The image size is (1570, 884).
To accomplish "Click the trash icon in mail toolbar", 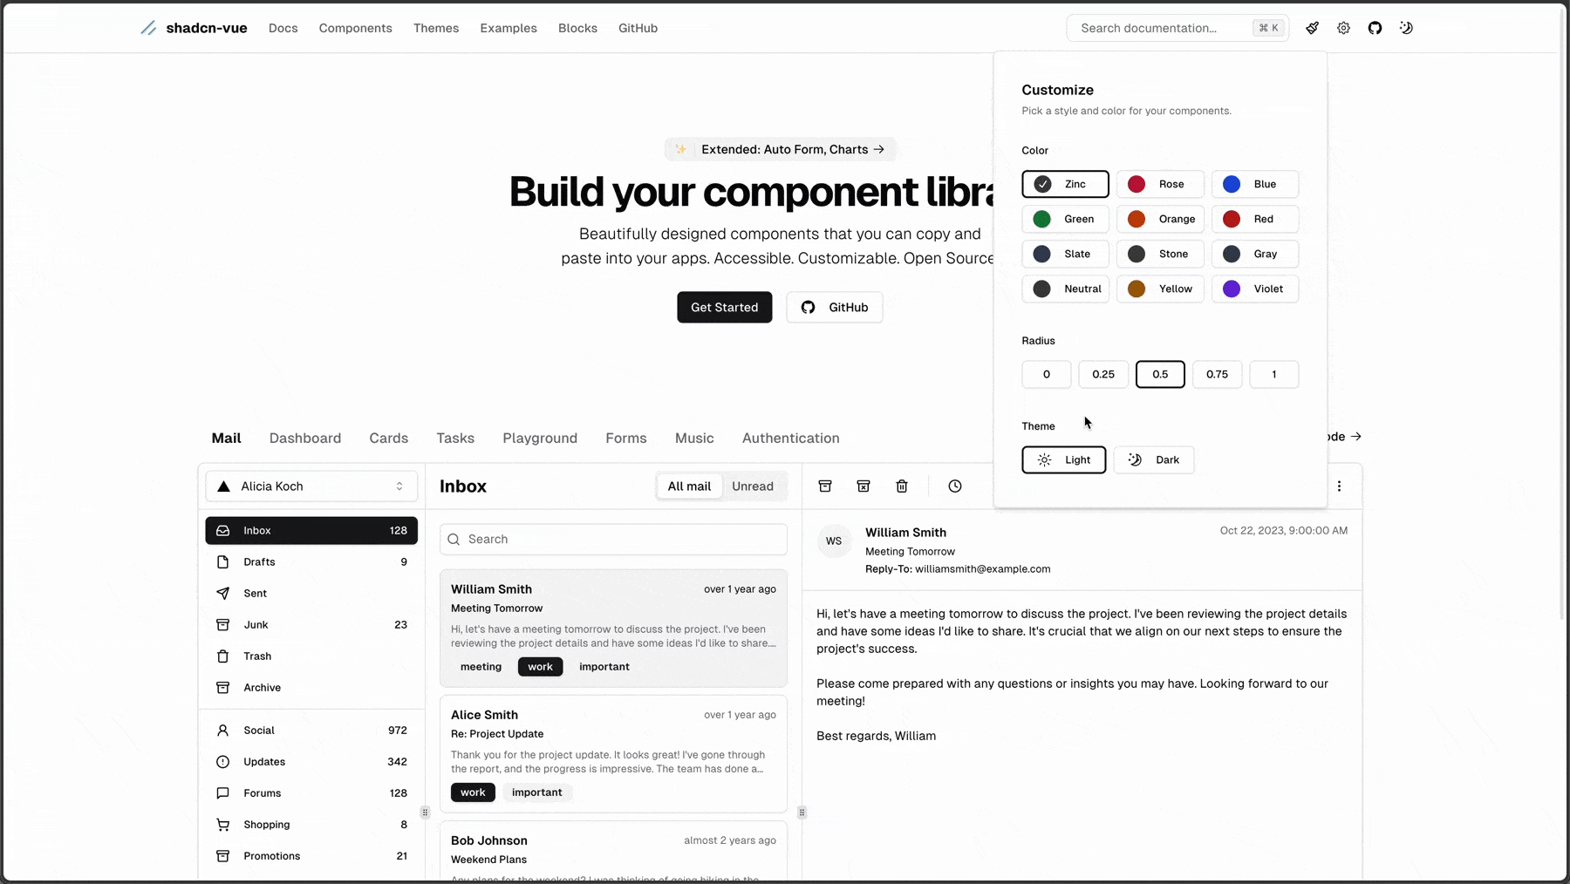I will (902, 486).
